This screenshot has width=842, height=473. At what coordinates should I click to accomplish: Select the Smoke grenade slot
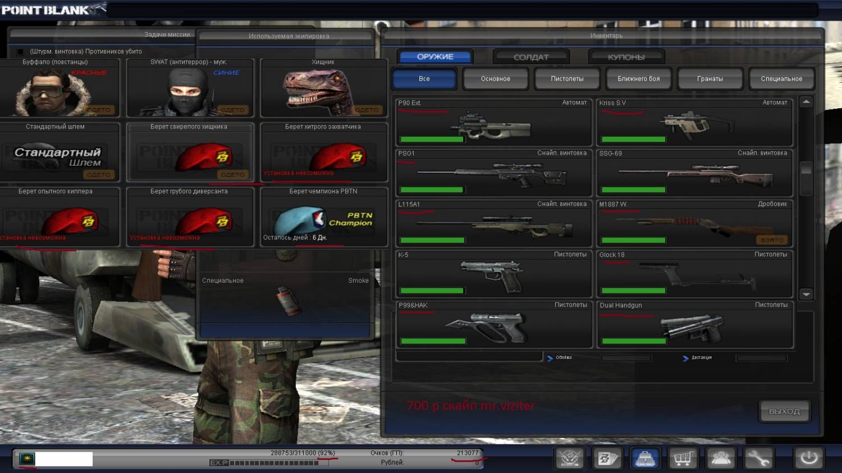point(285,299)
